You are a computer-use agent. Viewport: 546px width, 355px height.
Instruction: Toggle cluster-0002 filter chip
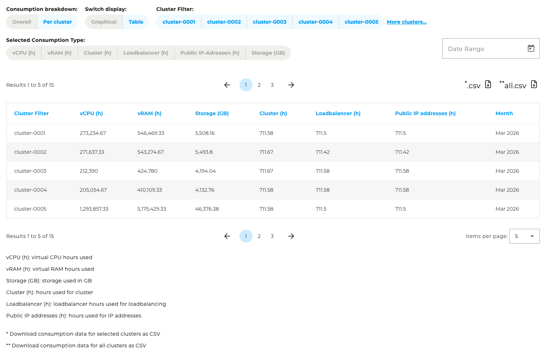pos(224,22)
